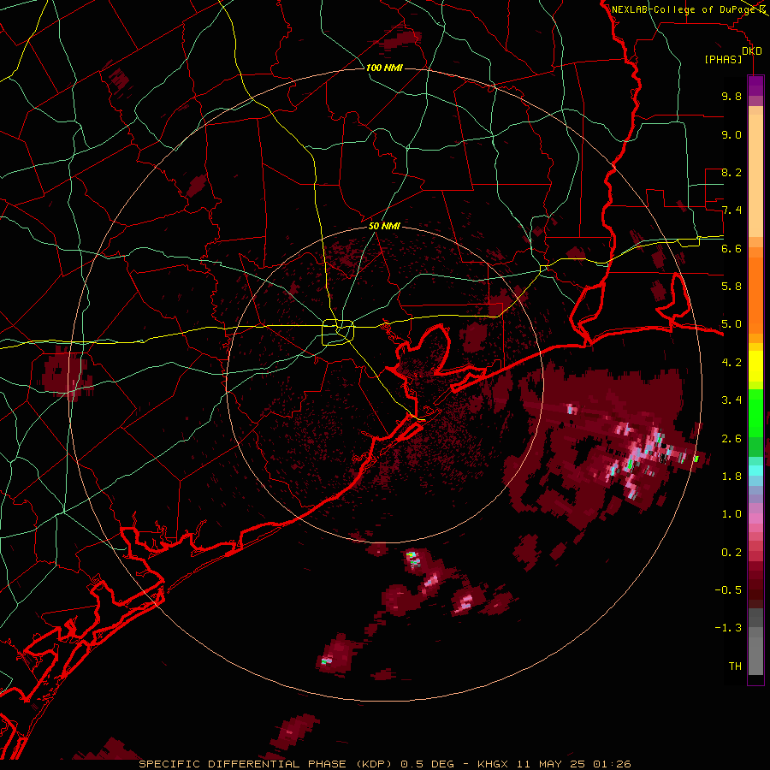Image resolution: width=770 pixels, height=770 pixels.
Task: Click the 9.0 value on color scale
Action: click(731, 134)
